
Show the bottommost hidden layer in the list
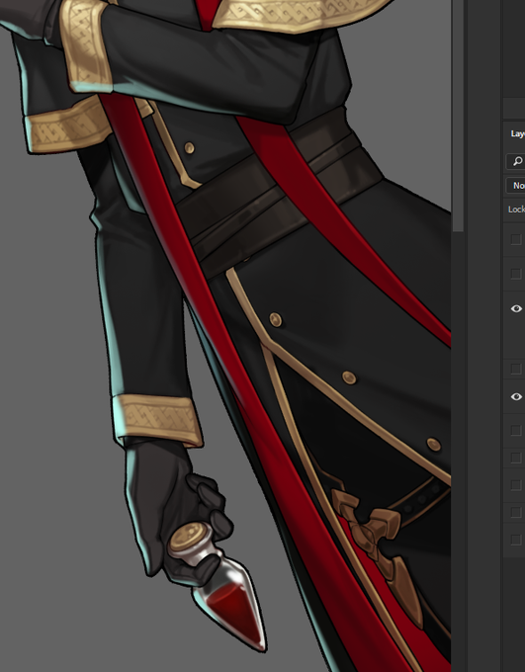click(x=516, y=540)
